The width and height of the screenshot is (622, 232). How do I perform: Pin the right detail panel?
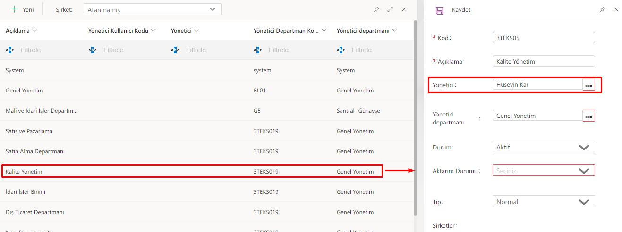pyautogui.click(x=603, y=9)
